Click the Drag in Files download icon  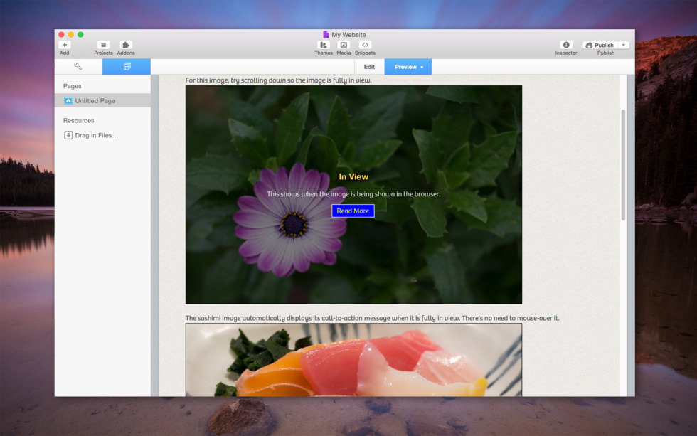(x=68, y=135)
